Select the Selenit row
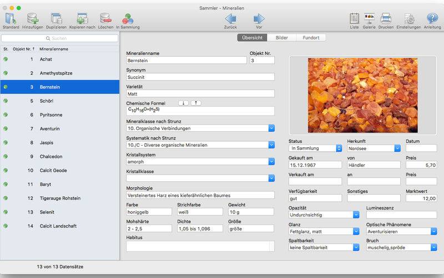This screenshot has height=278, width=444. click(60, 212)
